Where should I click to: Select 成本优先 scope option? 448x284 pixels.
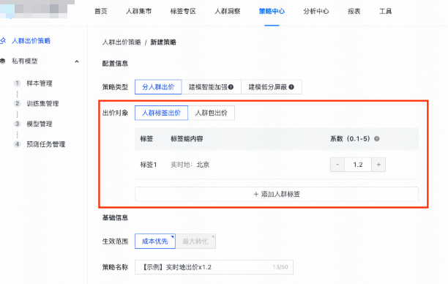click(155, 241)
